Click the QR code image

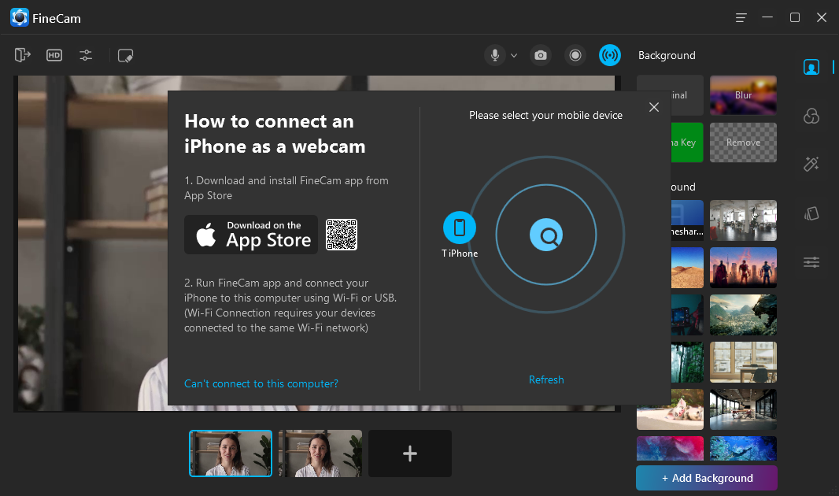(342, 235)
